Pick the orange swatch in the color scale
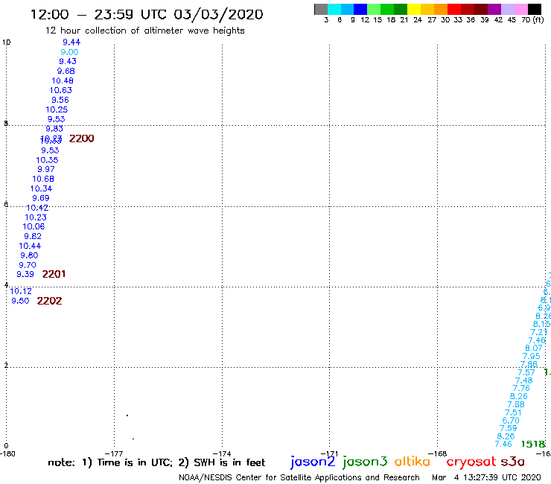The image size is (551, 484). click(x=441, y=9)
